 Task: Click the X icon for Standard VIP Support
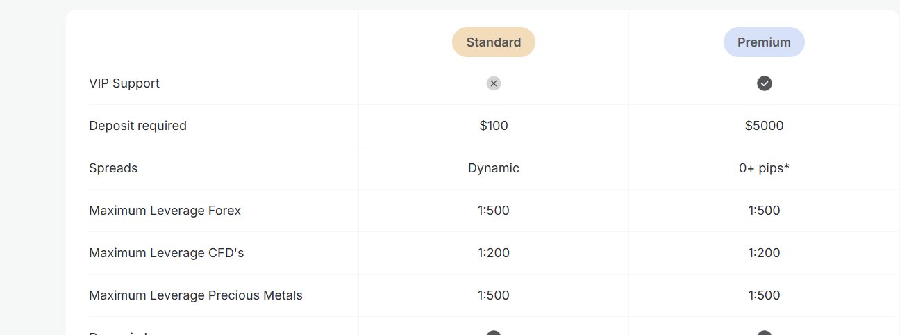493,83
